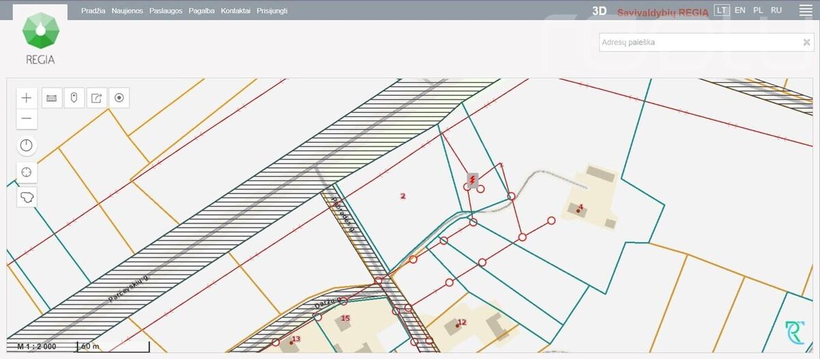Open Pagalba menu item
Image resolution: width=820 pixels, height=359 pixels.
202,11
